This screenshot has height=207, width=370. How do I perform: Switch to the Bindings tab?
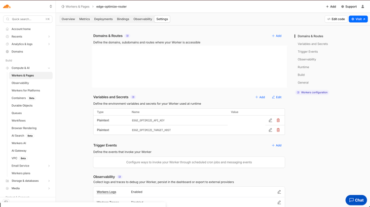[123, 19]
